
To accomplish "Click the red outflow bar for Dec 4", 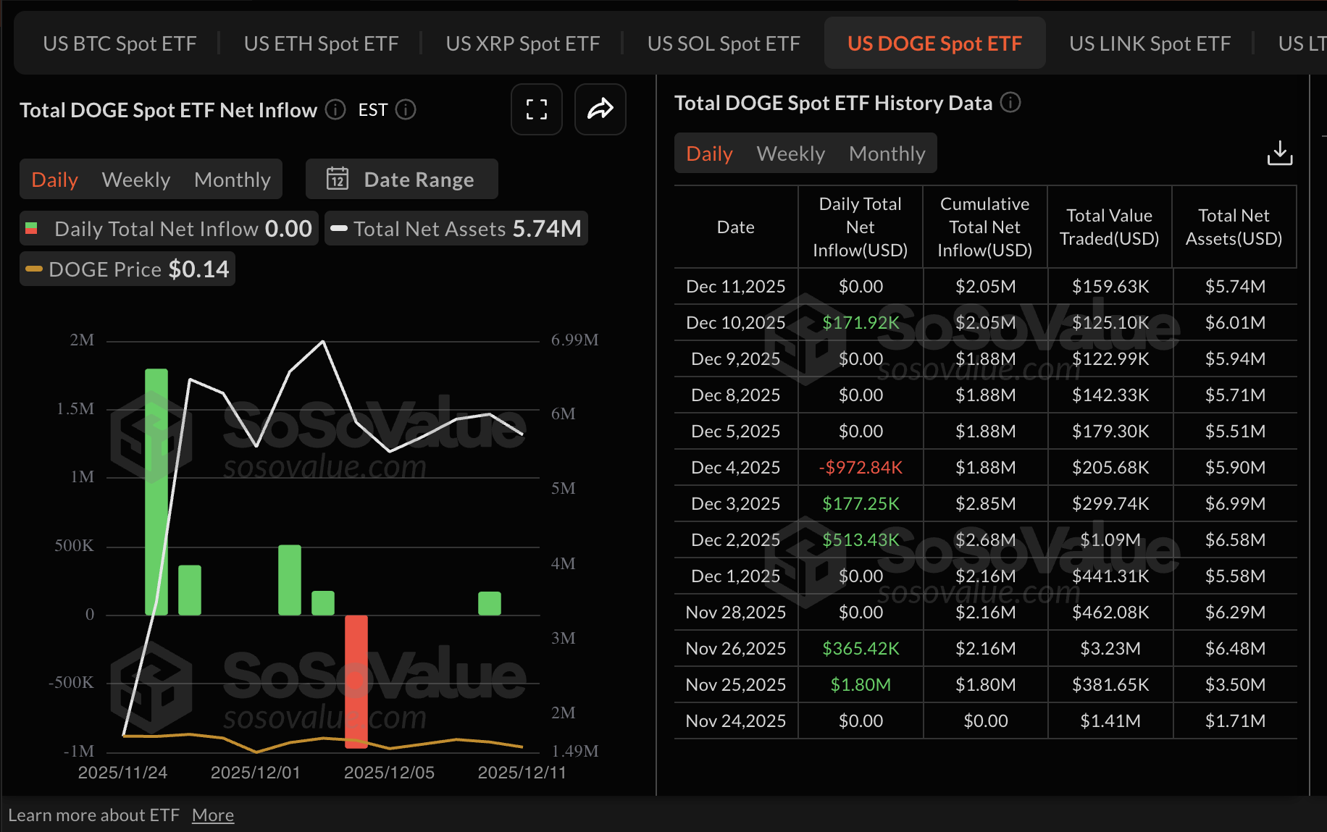I will 356,681.
